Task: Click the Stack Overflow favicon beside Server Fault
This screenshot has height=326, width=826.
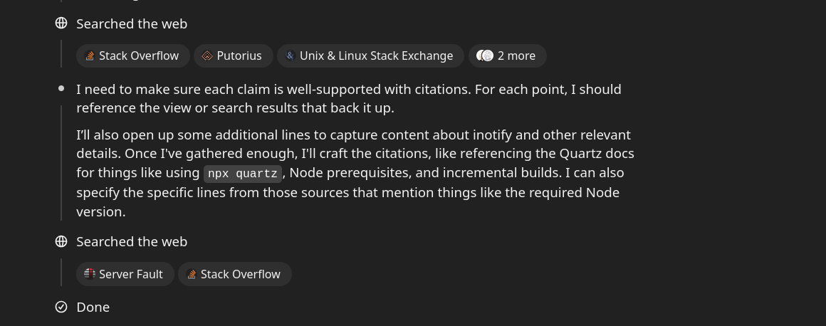Action: pos(192,274)
